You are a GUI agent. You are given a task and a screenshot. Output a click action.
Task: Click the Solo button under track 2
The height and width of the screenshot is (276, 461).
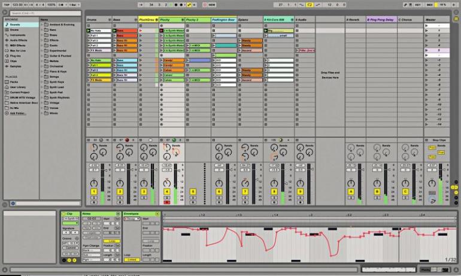[120, 198]
